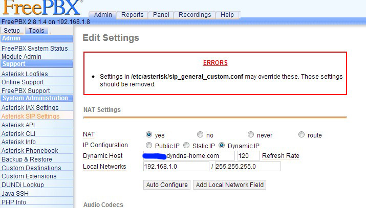This screenshot has width=366, height=208.
Task: Select the Tools sidebar tab
Action: [36, 31]
